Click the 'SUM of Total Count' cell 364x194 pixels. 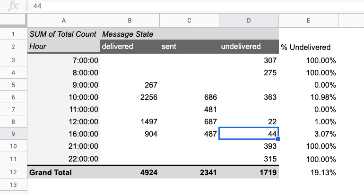click(x=64, y=34)
